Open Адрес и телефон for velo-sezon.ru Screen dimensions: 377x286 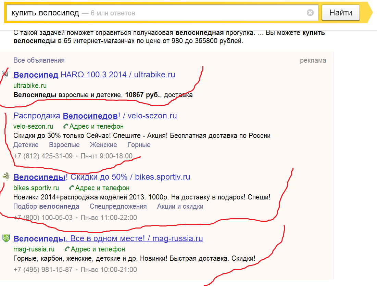point(97,126)
